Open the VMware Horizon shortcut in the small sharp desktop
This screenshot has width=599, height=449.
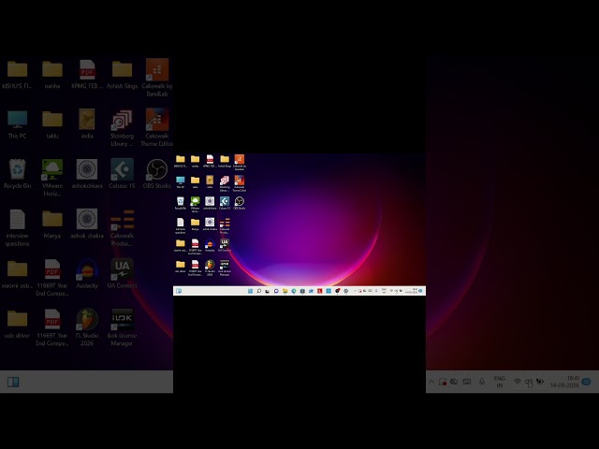click(x=196, y=204)
